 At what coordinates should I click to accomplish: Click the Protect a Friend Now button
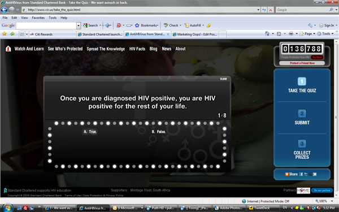pyautogui.click(x=302, y=63)
